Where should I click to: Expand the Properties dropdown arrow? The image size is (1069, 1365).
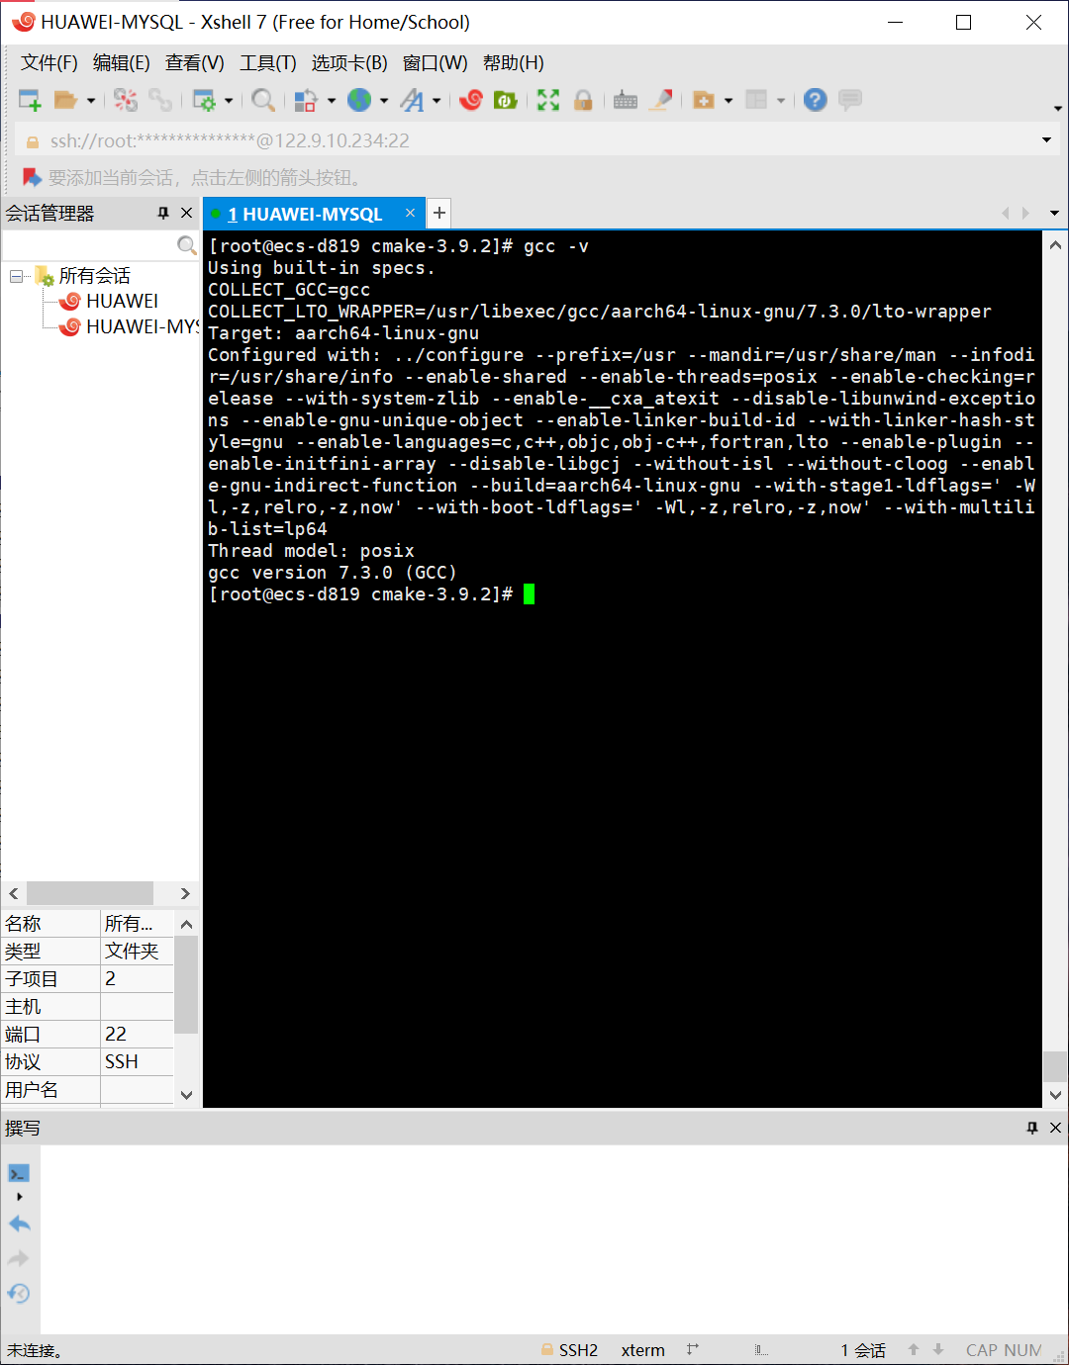pyautogui.click(x=229, y=100)
